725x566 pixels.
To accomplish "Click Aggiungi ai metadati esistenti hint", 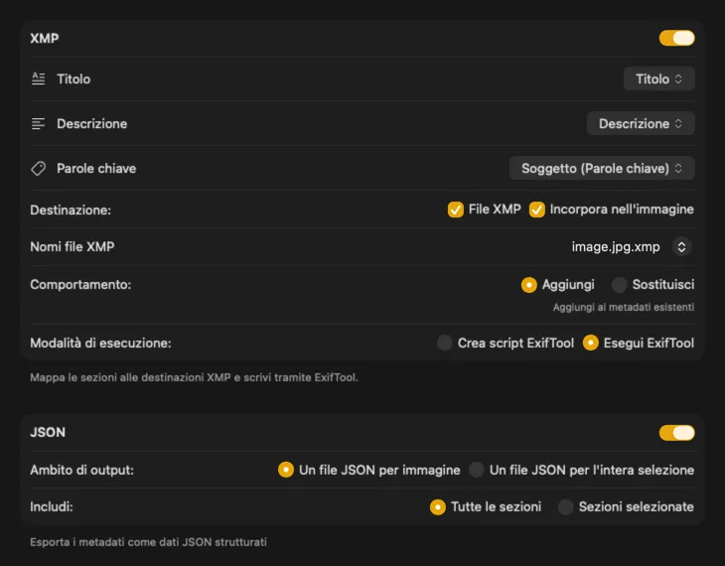I will [624, 308].
